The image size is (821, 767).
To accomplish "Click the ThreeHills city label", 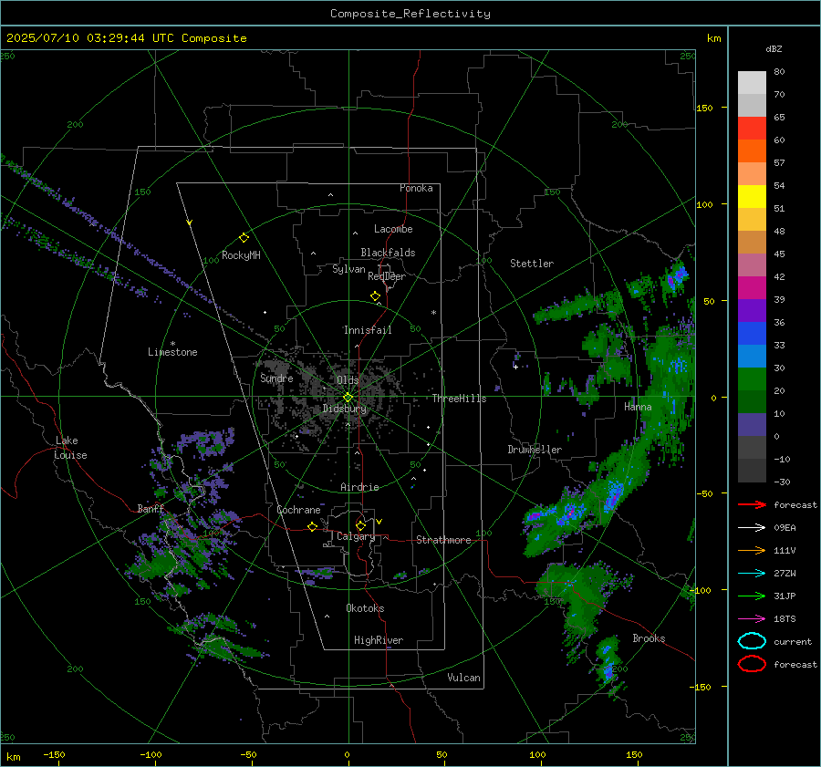I will click(x=459, y=399).
